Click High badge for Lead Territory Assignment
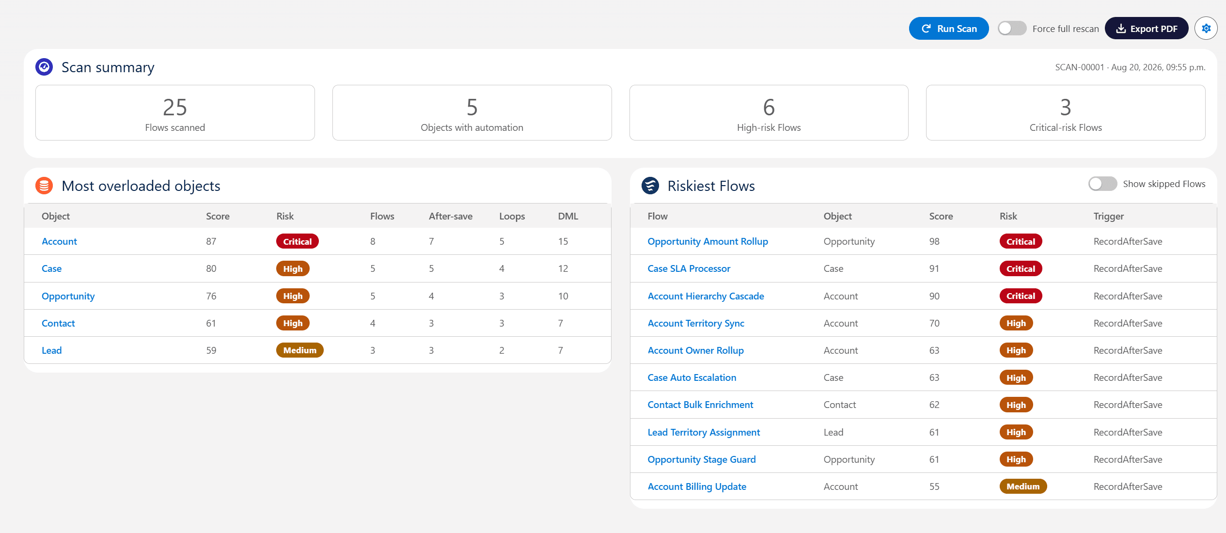 click(x=1016, y=432)
